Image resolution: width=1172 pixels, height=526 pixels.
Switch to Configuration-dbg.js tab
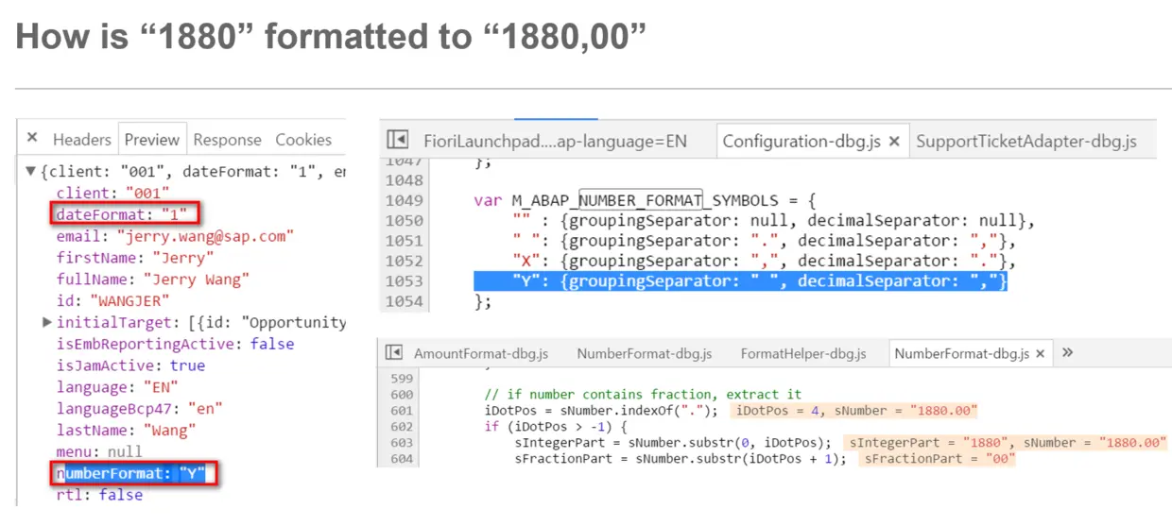(801, 141)
